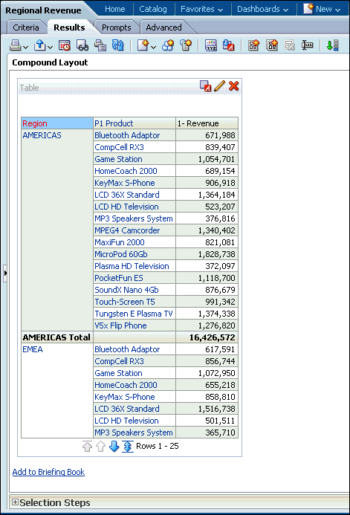Image resolution: width=350 pixels, height=515 pixels.
Task: Show maximum rows per page arrow
Action: (x=127, y=447)
